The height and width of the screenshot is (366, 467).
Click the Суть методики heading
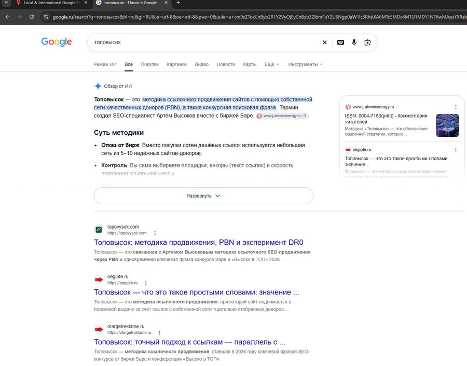coord(119,133)
